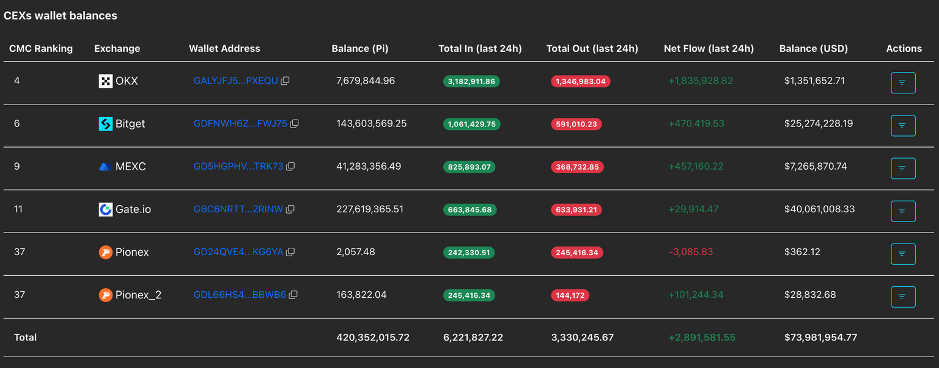
Task: Click the OKX exchange logo
Action: (x=105, y=81)
